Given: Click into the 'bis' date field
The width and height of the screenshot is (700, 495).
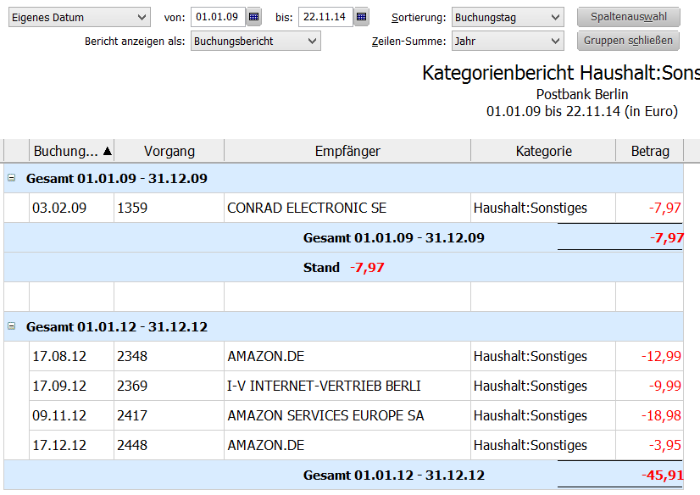Looking at the screenshot, I should [325, 17].
